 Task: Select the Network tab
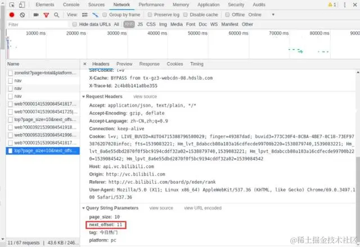(121, 4)
